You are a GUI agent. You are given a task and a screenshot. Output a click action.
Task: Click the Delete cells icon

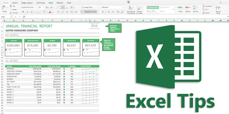click(x=188, y=7)
